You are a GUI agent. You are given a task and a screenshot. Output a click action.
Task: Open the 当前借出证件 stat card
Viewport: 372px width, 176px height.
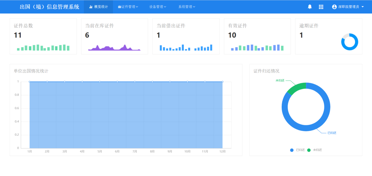click(x=186, y=36)
